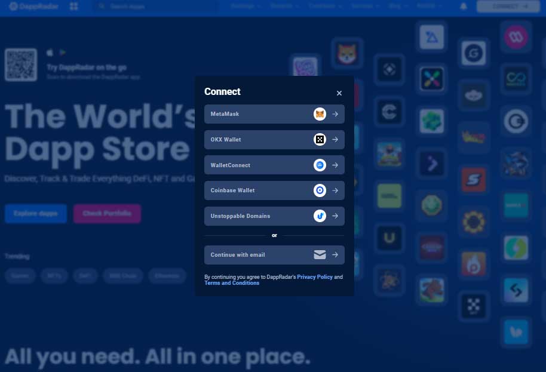
Task: Select the OKX Wallet option
Action: tap(274, 140)
